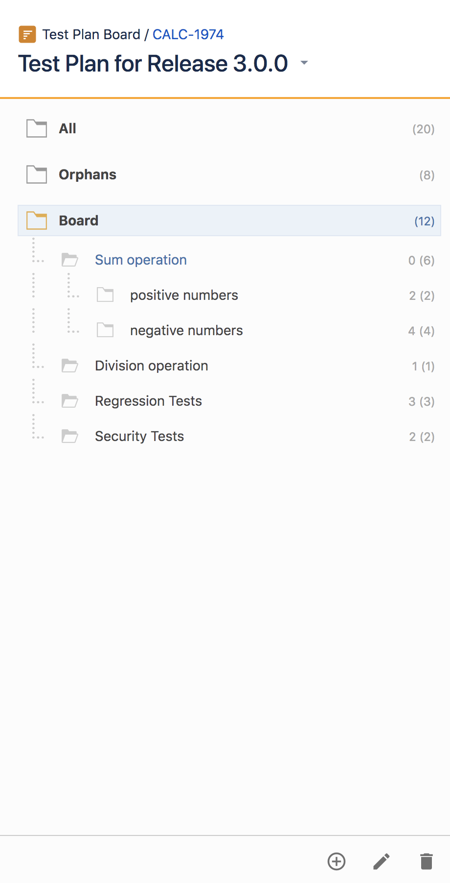Viewport: 450px width, 883px height.
Task: Select the Regression Tests folder
Action: coord(148,401)
